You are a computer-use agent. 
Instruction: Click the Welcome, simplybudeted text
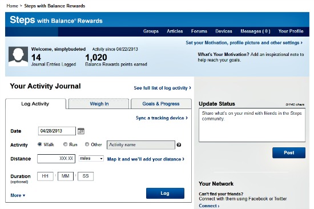point(58,49)
